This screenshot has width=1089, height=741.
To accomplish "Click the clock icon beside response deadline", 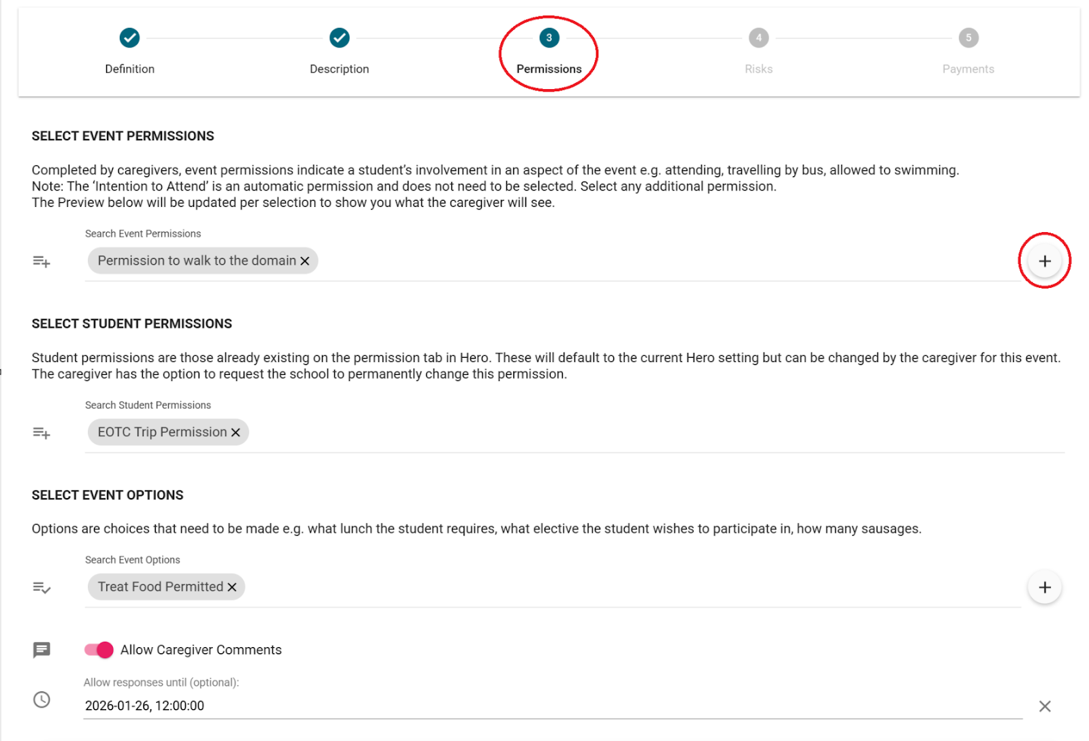I will pos(42,699).
